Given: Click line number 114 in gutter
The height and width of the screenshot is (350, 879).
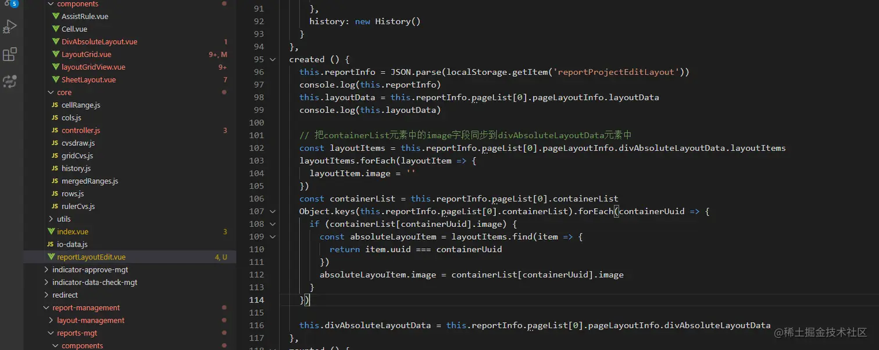Looking at the screenshot, I should pos(256,300).
